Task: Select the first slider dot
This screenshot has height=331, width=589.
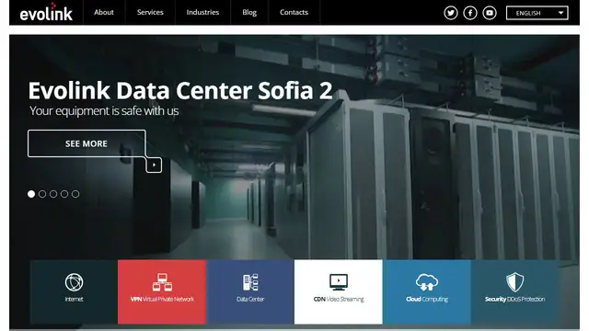Action: pyautogui.click(x=31, y=194)
